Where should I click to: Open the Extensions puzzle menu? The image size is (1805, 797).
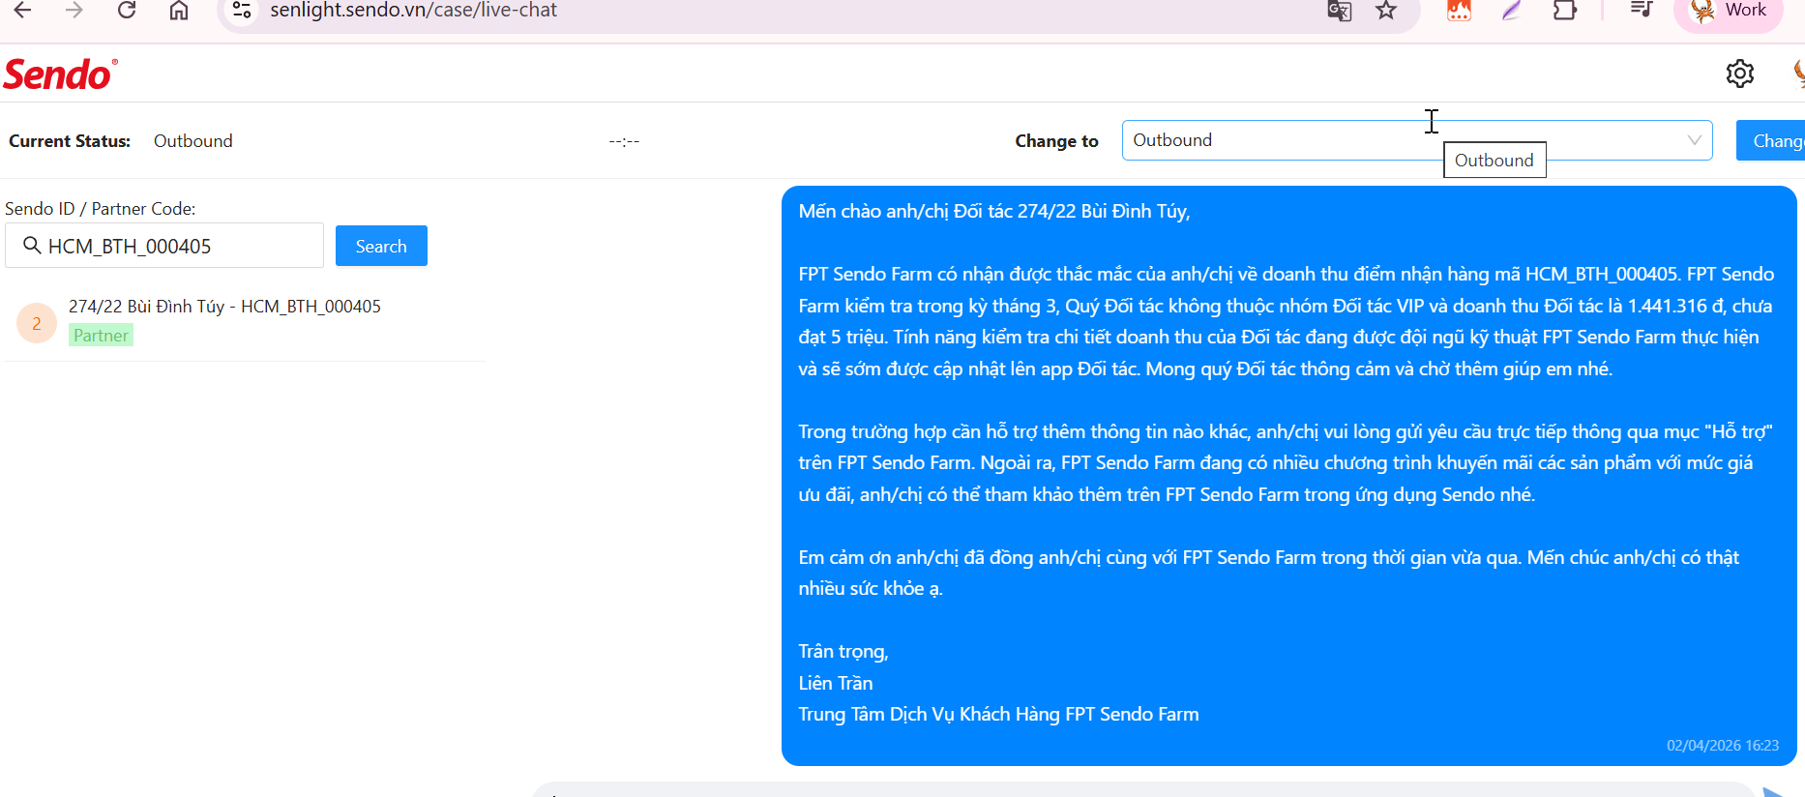(1564, 11)
